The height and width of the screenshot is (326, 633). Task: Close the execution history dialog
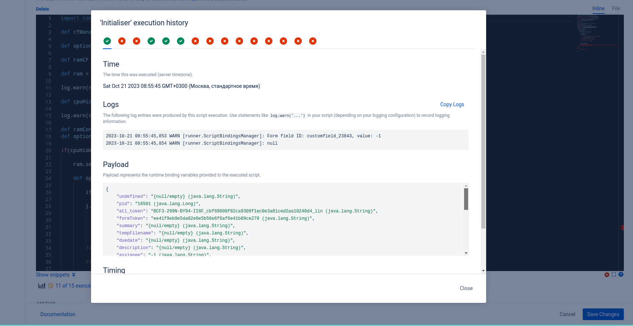click(466, 288)
